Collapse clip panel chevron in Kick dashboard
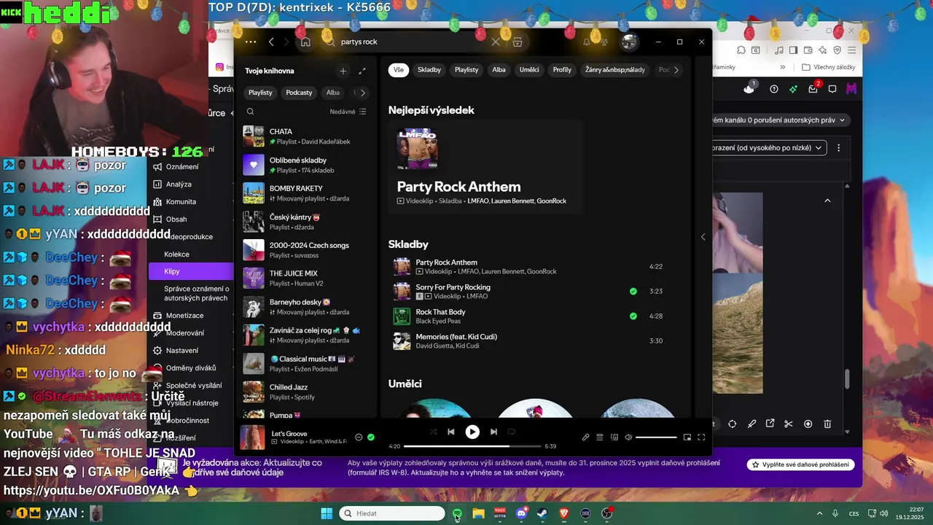This screenshot has height=525, width=933. coord(827,201)
